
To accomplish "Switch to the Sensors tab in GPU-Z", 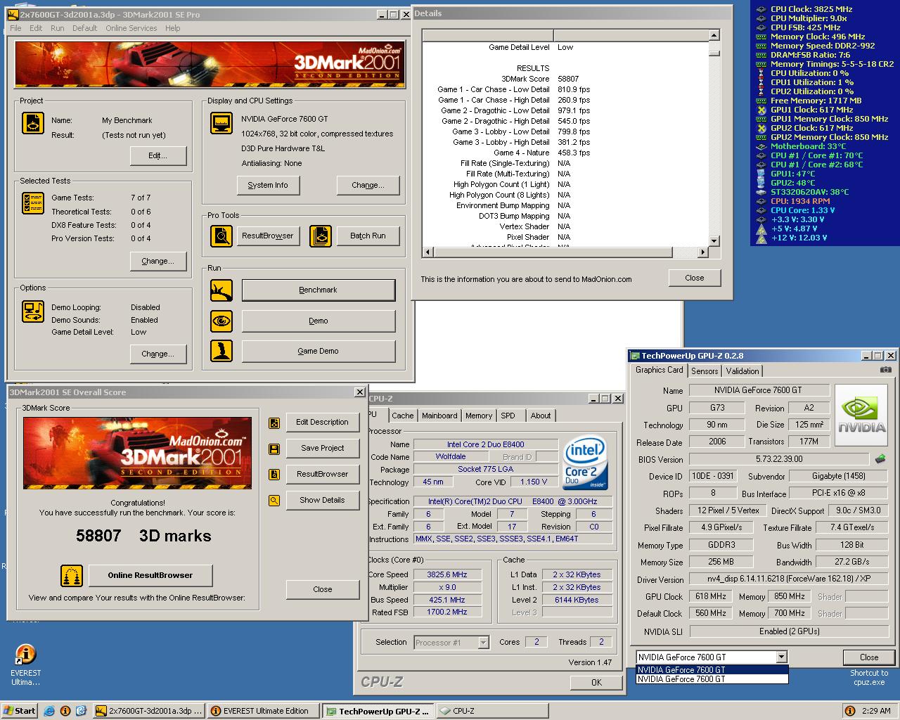I will (705, 371).
